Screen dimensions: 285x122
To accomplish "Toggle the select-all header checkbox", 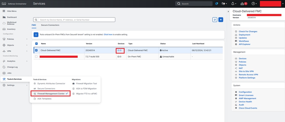I will point(36,44).
